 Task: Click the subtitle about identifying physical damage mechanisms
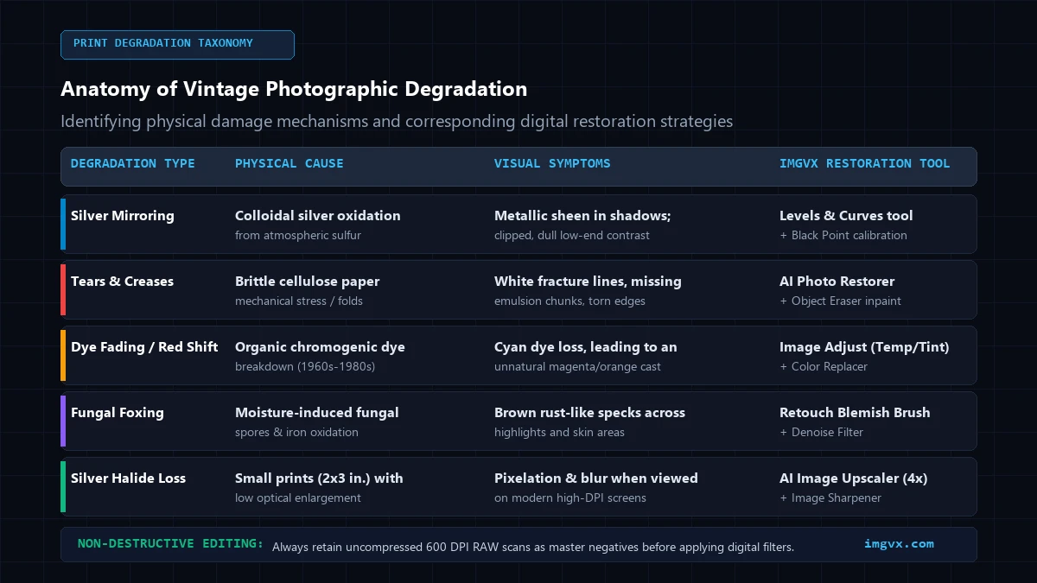tap(397, 121)
